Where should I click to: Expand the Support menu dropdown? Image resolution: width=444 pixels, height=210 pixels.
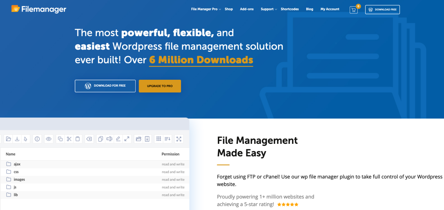pos(268,9)
